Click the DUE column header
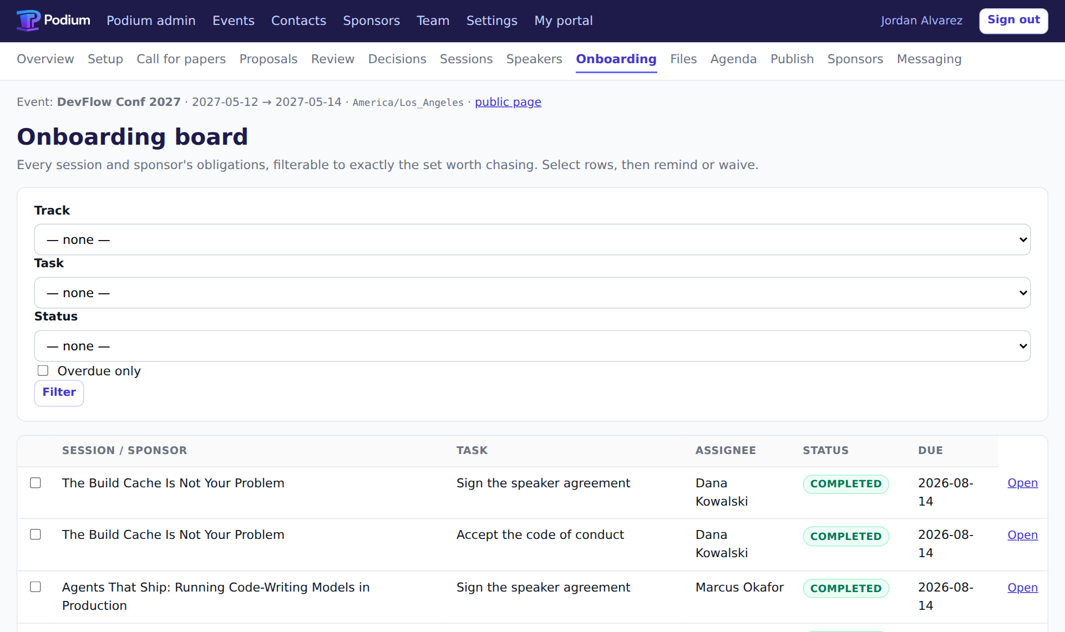This screenshot has width=1065, height=632. (x=930, y=451)
